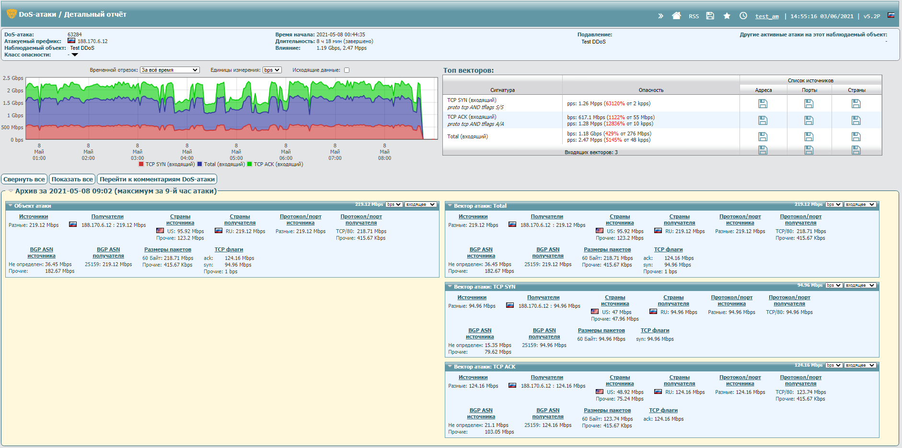Image resolution: width=902 pixels, height=448 pixels.
Task: Go to the Home page icon
Action: coord(676,16)
